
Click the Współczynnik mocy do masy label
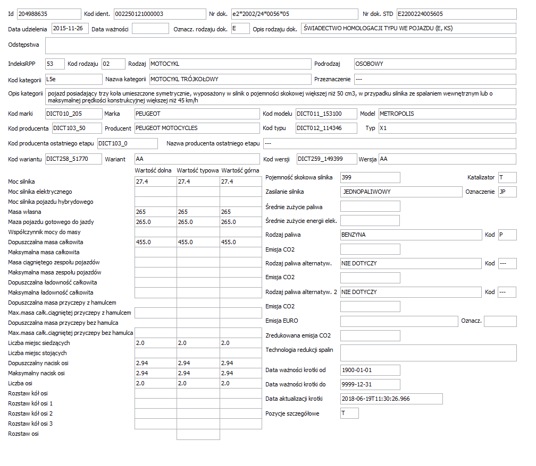click(x=45, y=232)
